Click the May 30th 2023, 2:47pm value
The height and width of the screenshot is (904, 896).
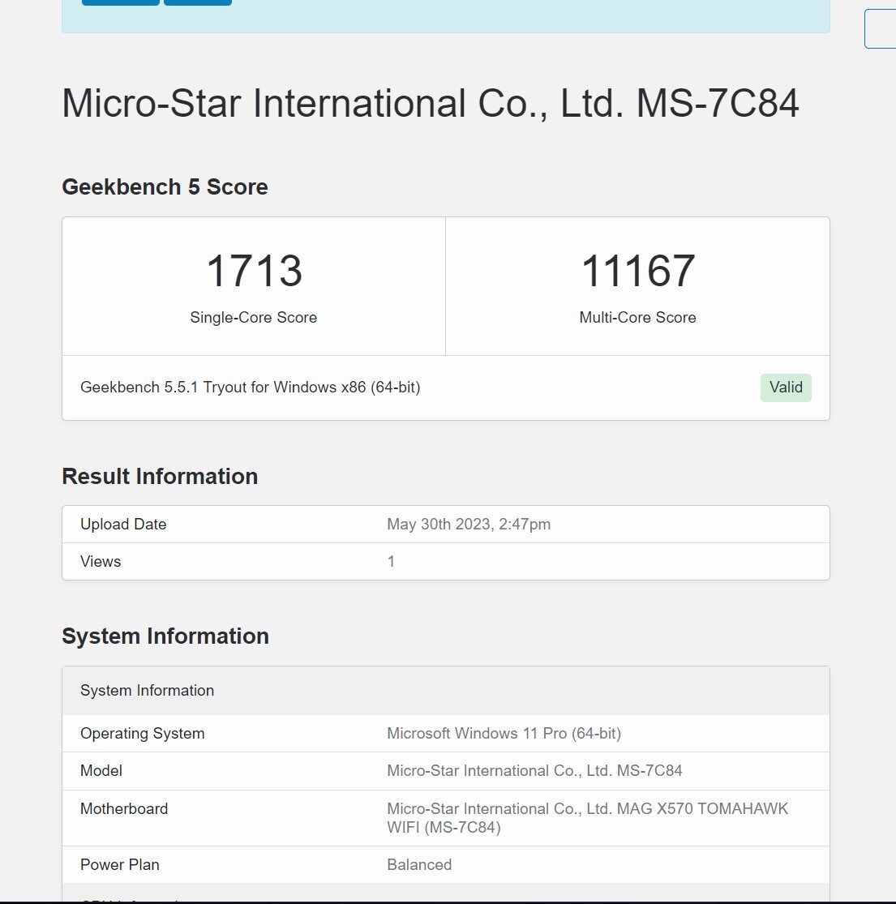tap(469, 524)
